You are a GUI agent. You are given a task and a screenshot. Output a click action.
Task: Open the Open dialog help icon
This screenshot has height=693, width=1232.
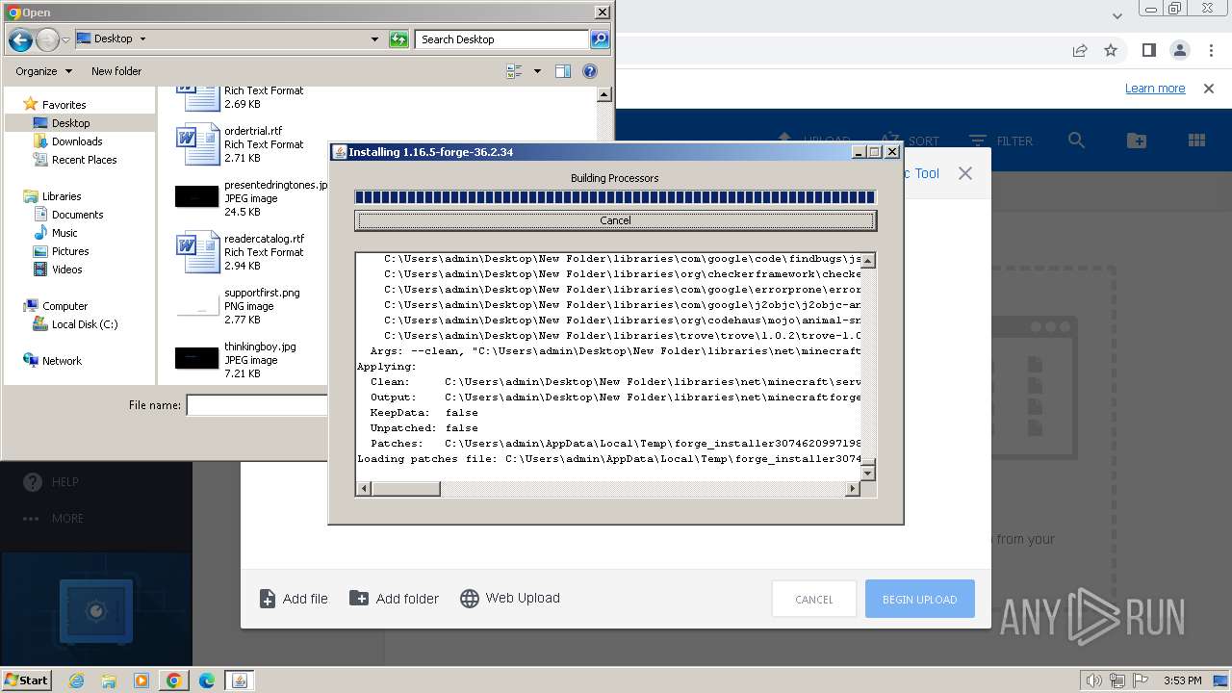[590, 71]
